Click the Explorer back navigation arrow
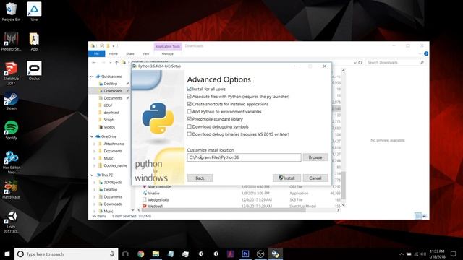 point(94,63)
